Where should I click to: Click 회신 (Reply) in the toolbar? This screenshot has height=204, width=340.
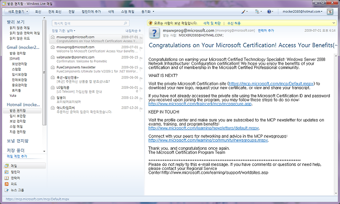(38, 11)
